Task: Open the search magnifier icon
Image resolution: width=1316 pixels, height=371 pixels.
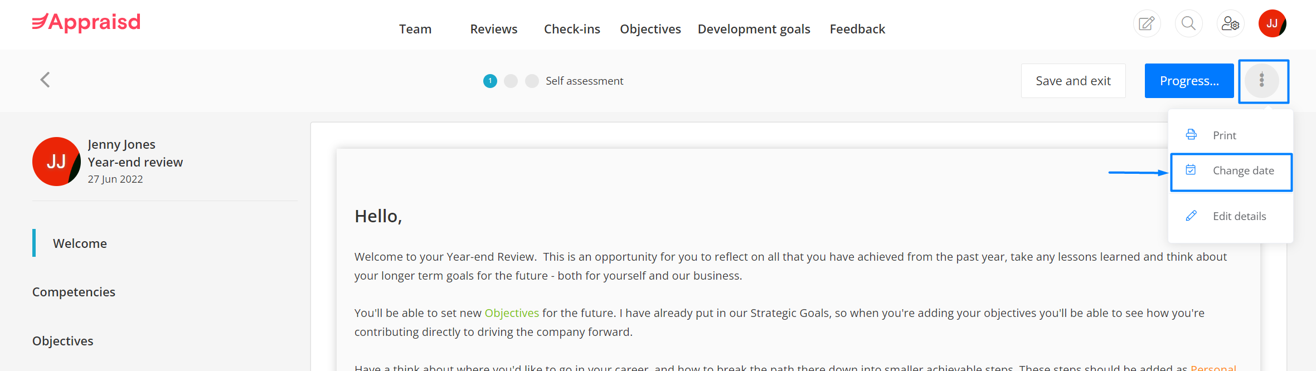Action: click(1188, 23)
